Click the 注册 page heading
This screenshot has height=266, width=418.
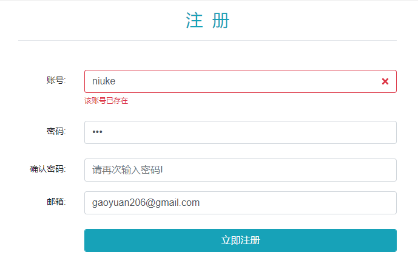[207, 20]
